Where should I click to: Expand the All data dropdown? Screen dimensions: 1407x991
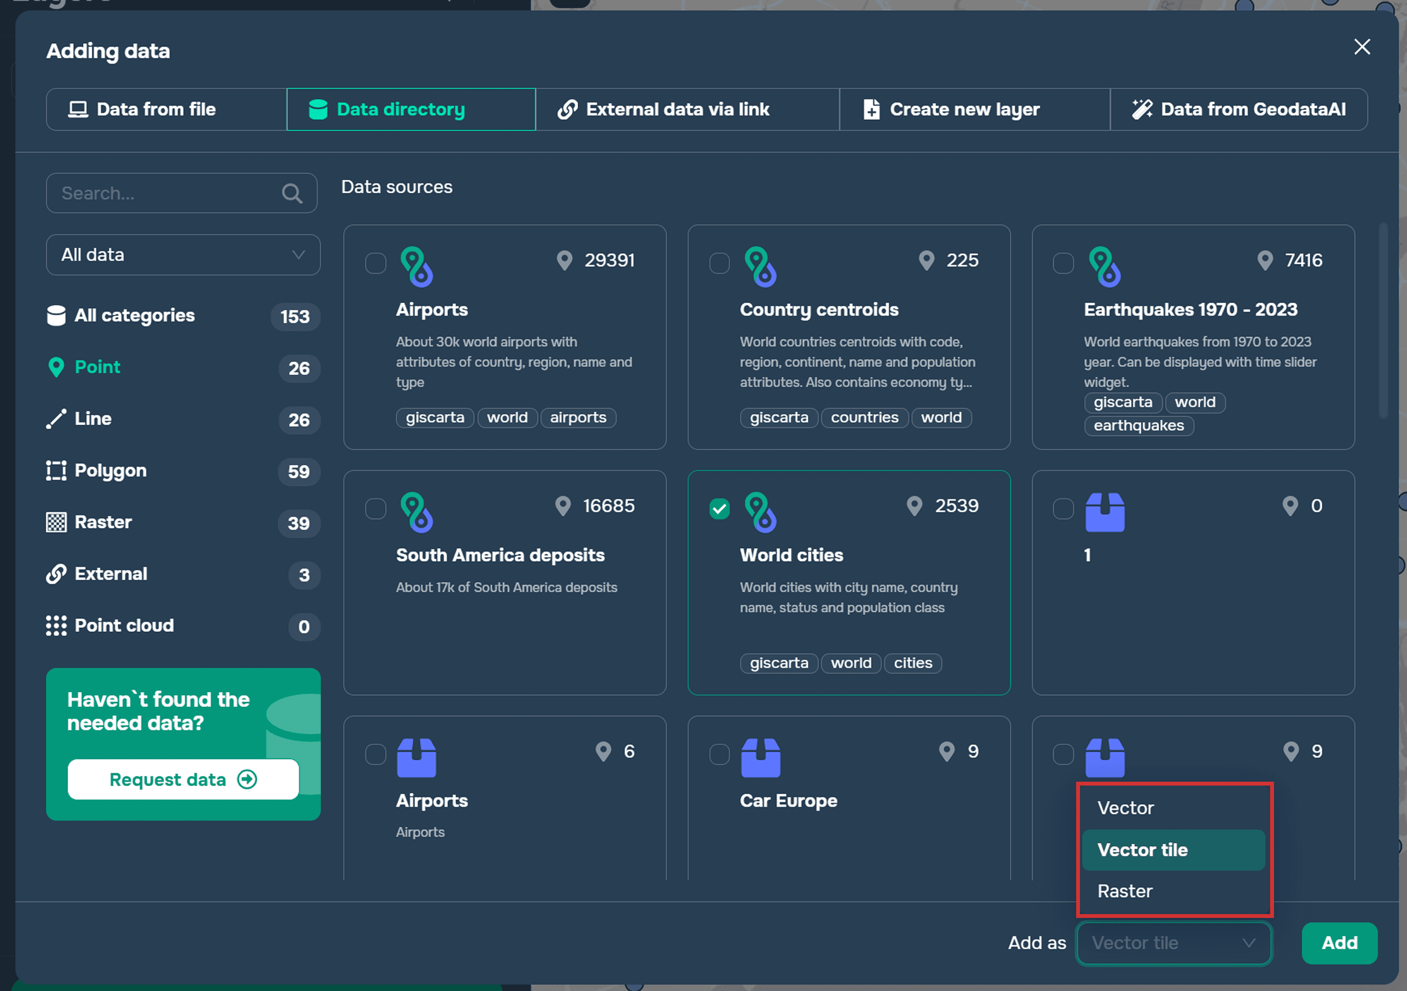183,255
